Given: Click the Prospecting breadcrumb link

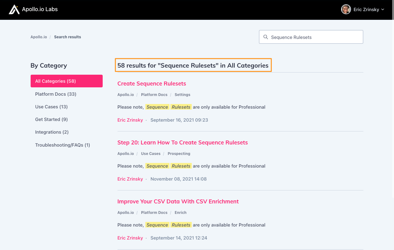Looking at the screenshot, I should pyautogui.click(x=179, y=153).
